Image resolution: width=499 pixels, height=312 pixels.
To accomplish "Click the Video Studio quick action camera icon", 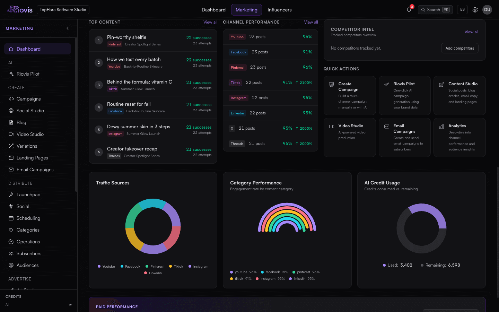I will 332,127.
